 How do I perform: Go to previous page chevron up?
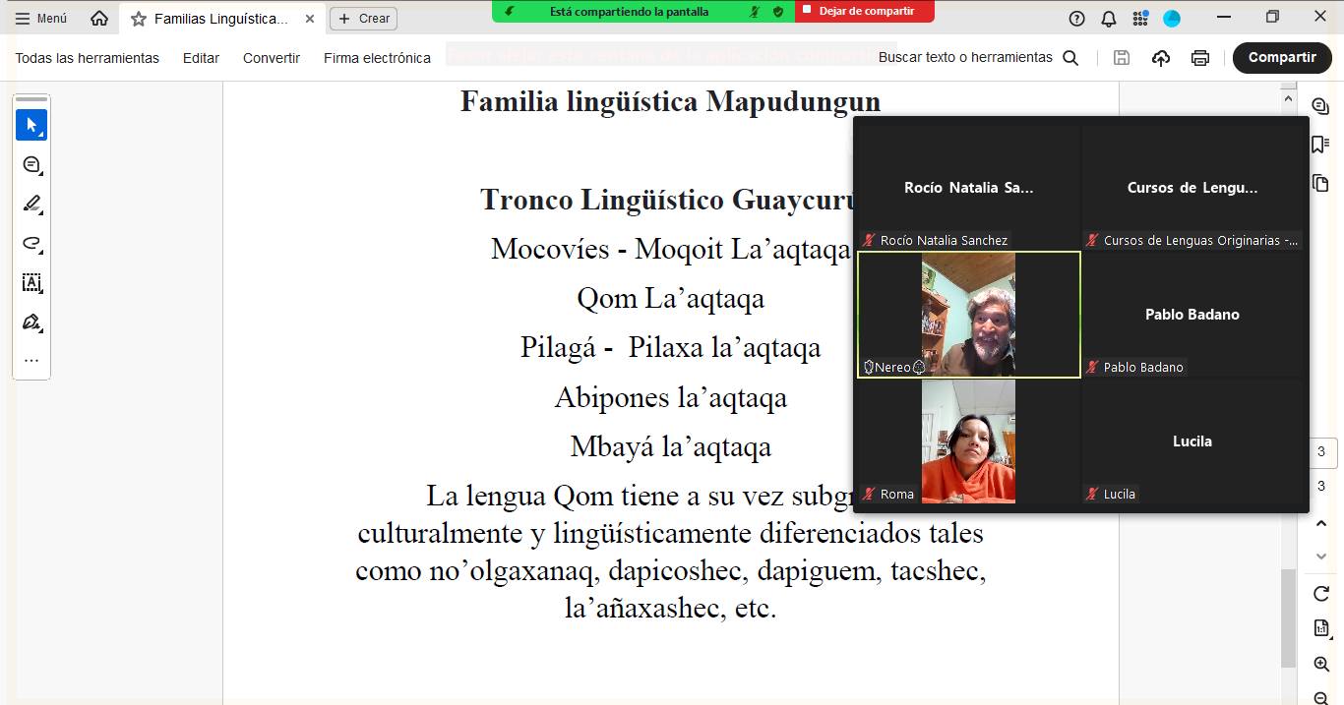click(x=1321, y=524)
